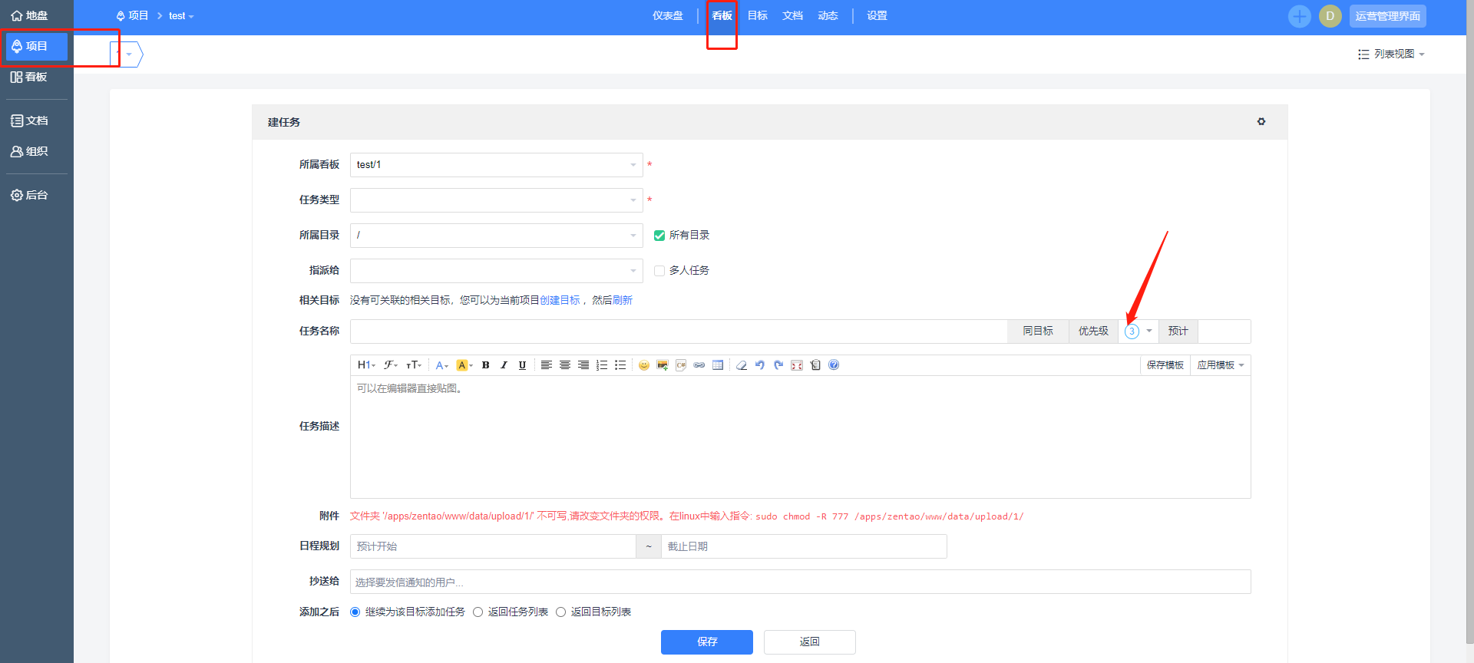Viewport: 1474px width, 663px height.
Task: Insert a hyperlink in the editor
Action: (699, 365)
